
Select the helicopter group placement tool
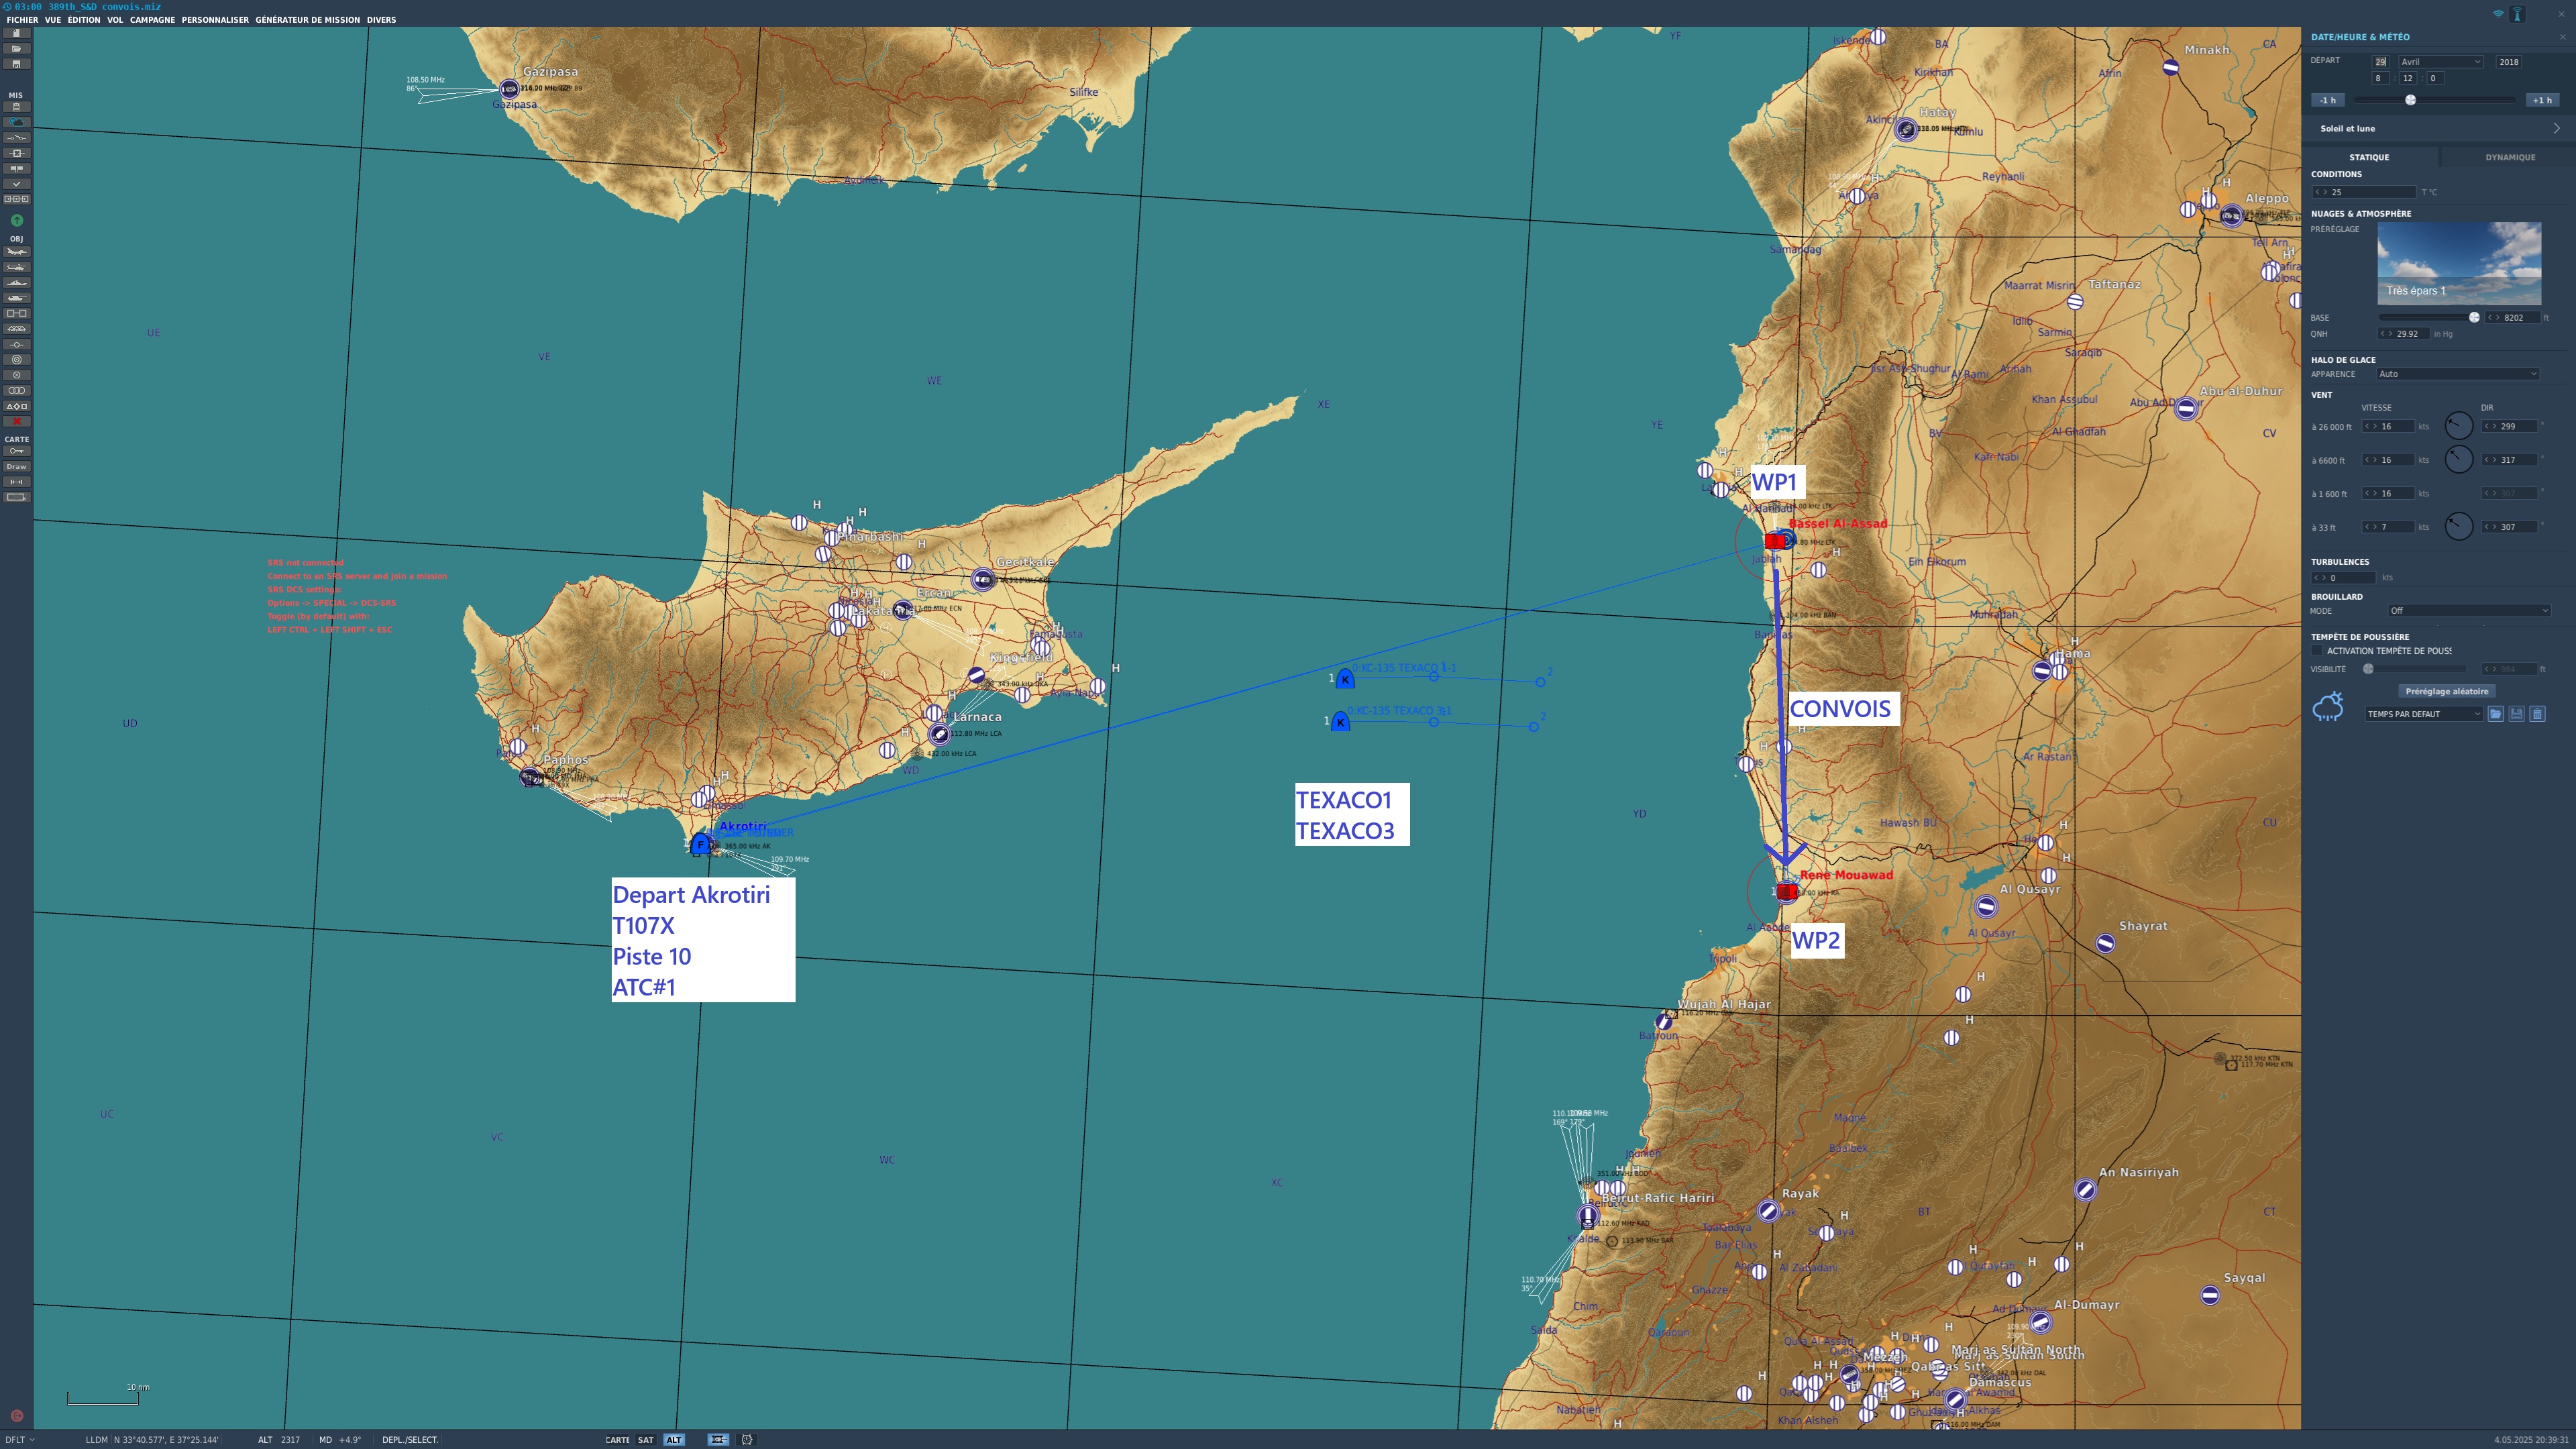17,268
